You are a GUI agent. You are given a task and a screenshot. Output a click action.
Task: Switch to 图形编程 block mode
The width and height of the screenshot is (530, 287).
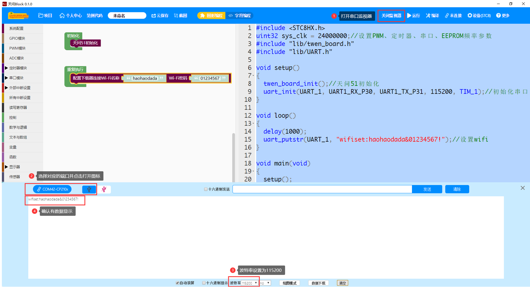(x=211, y=15)
